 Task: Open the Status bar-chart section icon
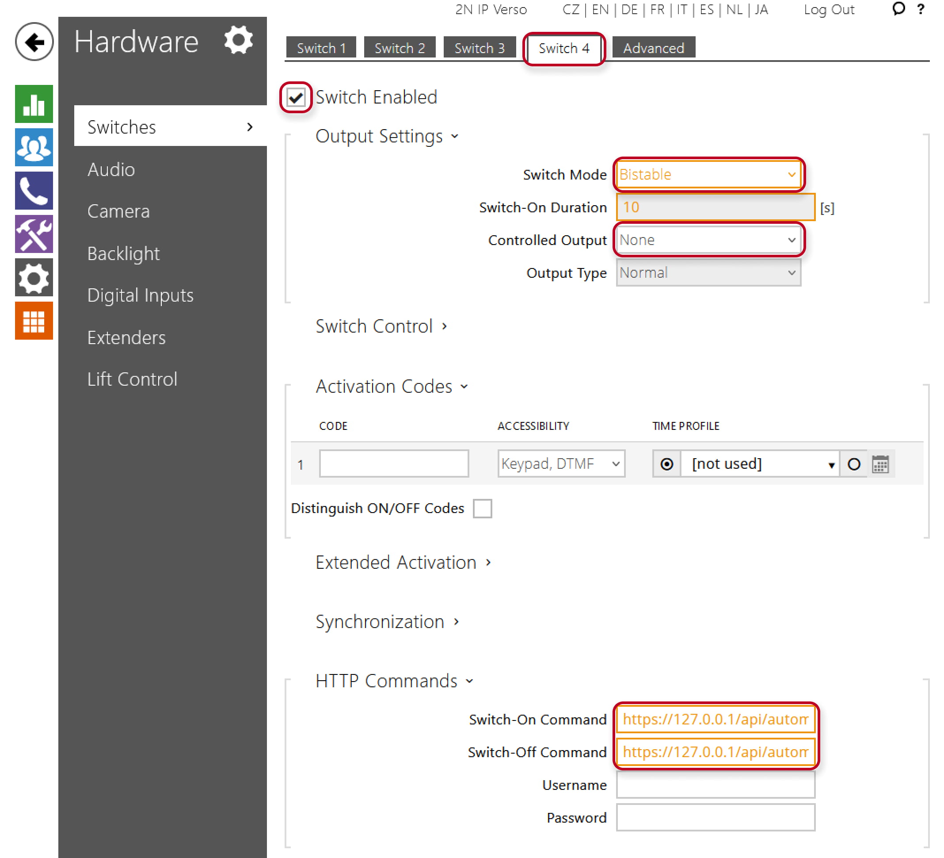click(x=34, y=104)
